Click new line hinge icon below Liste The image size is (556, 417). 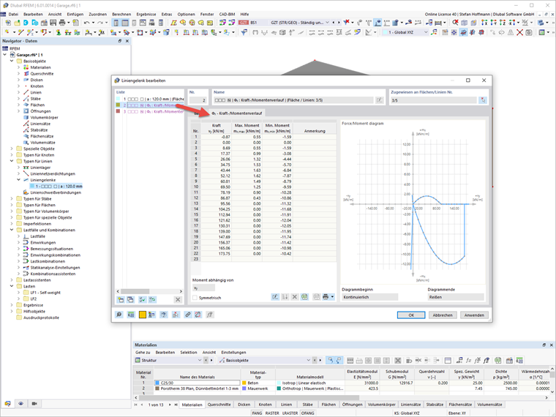tap(121, 300)
